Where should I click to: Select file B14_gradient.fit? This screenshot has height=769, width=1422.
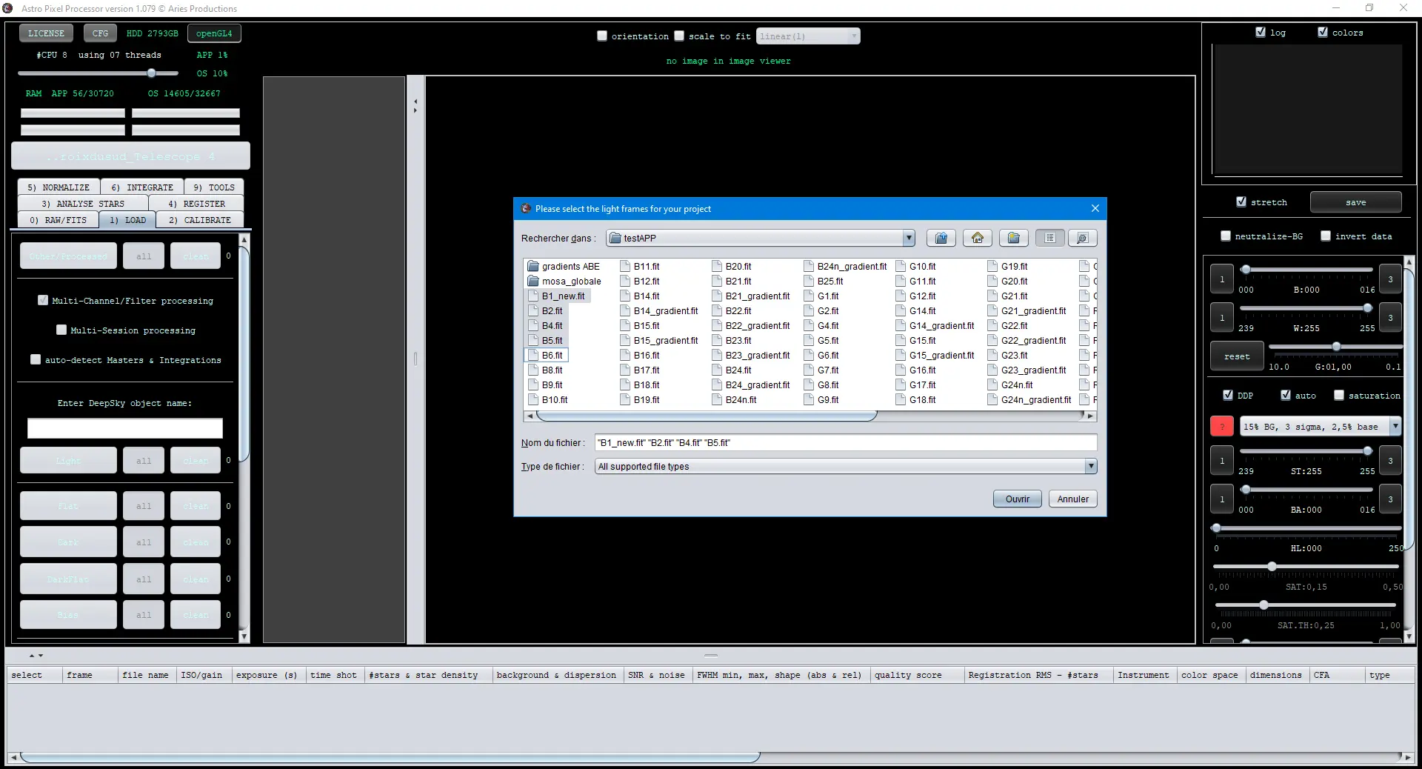point(659,311)
